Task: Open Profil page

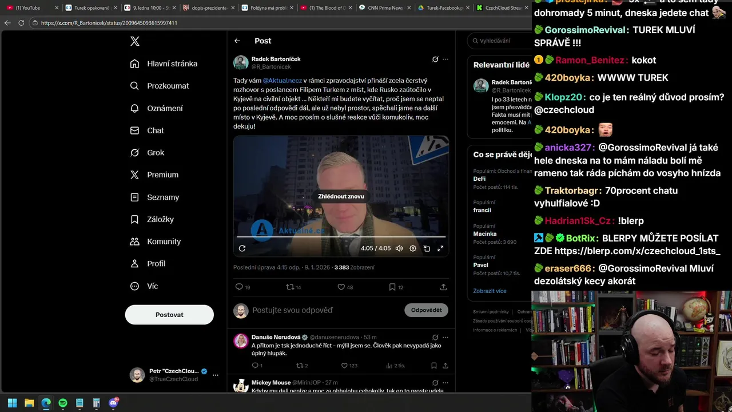Action: (x=147, y=264)
